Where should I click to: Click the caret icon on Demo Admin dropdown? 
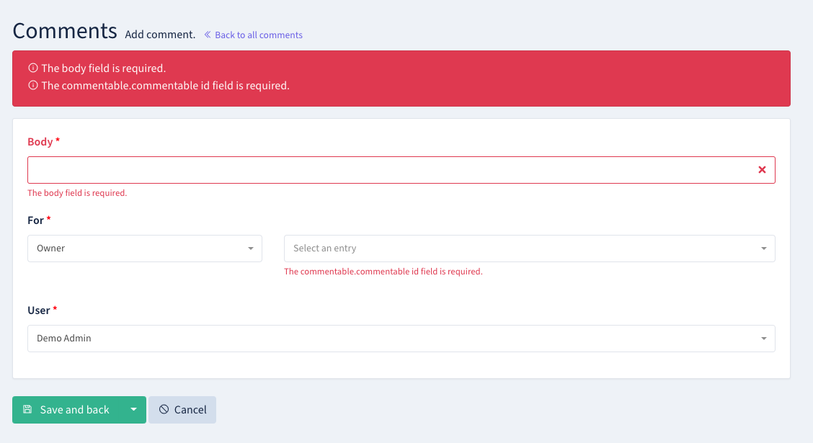(763, 338)
